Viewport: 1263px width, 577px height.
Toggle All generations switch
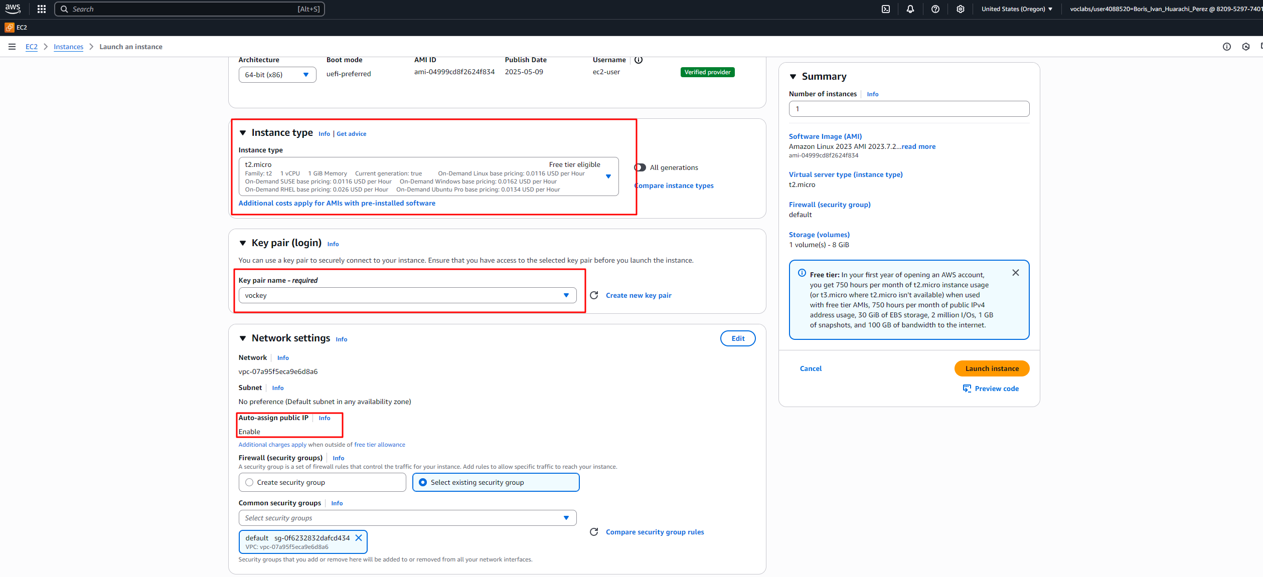click(640, 167)
